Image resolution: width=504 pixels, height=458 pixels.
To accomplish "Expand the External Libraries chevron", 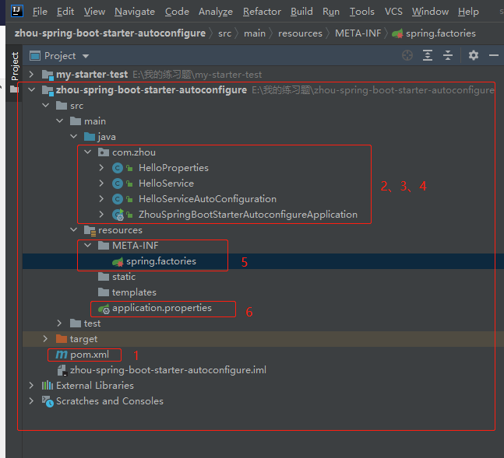I will (x=31, y=385).
